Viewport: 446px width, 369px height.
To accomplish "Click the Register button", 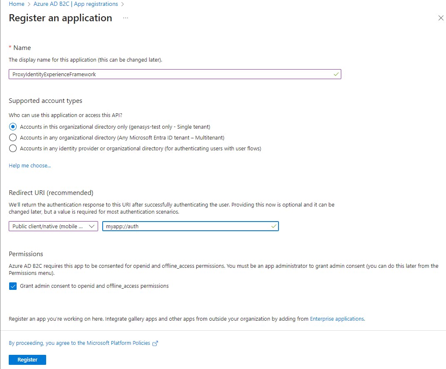I will tap(27, 359).
